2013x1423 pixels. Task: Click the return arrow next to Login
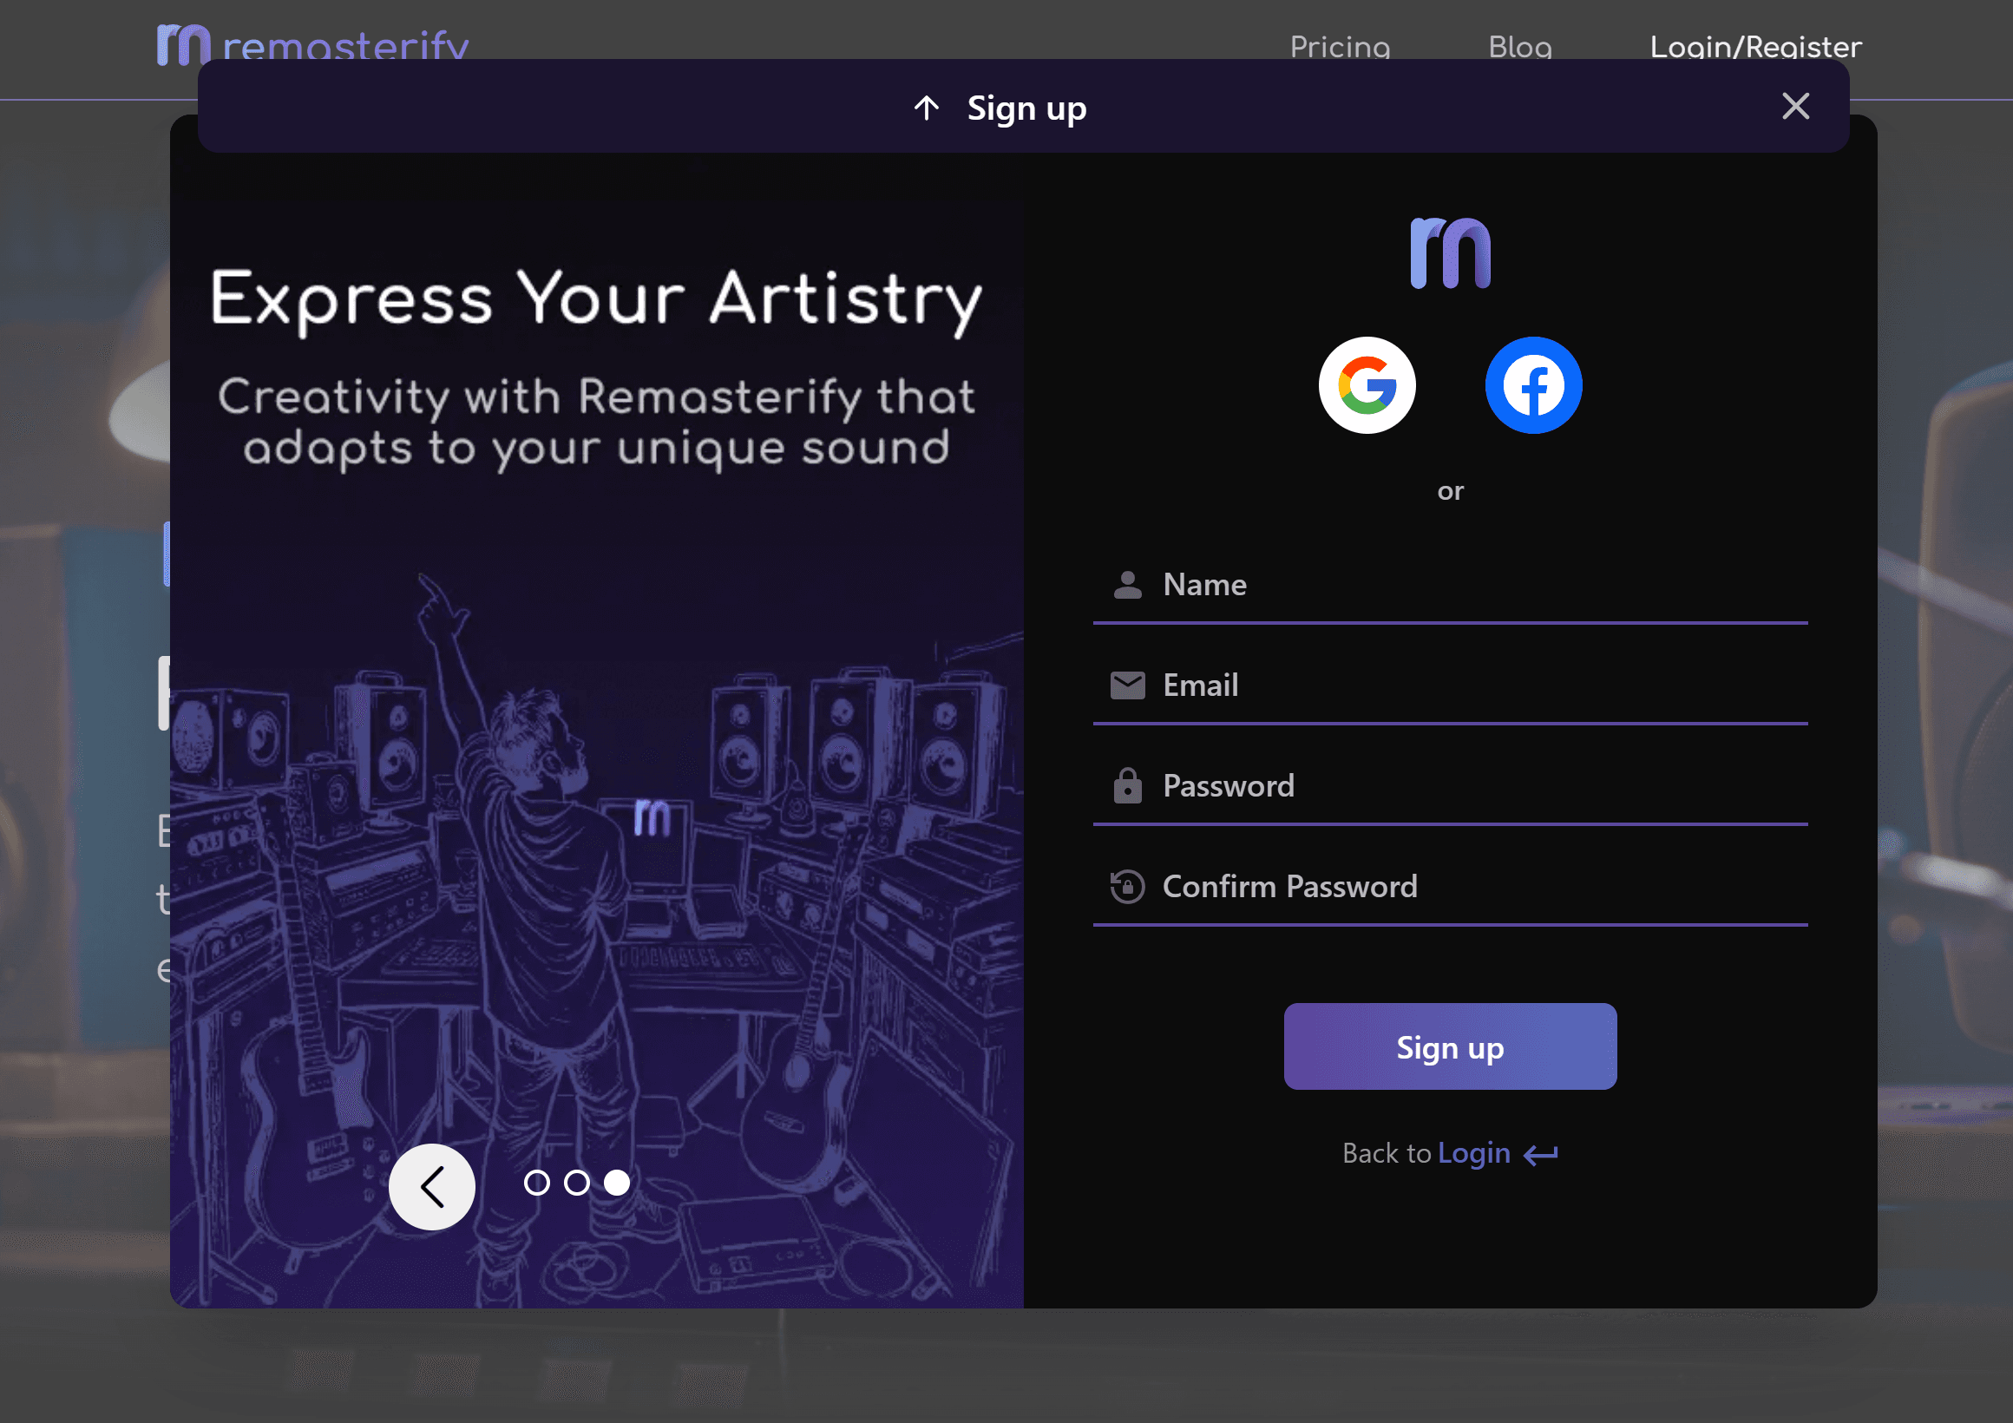click(x=1540, y=1154)
